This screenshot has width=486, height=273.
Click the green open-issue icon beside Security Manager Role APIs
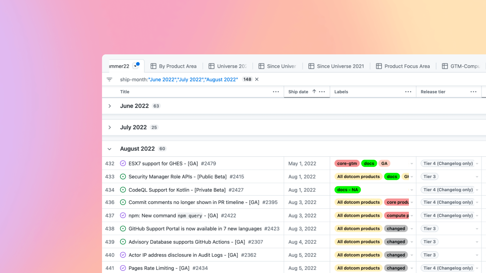[123, 176]
